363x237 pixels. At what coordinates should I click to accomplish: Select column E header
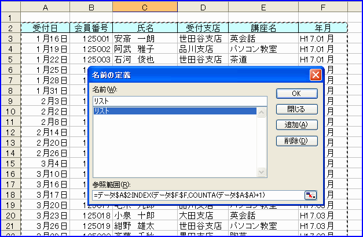pyautogui.click(x=263, y=7)
